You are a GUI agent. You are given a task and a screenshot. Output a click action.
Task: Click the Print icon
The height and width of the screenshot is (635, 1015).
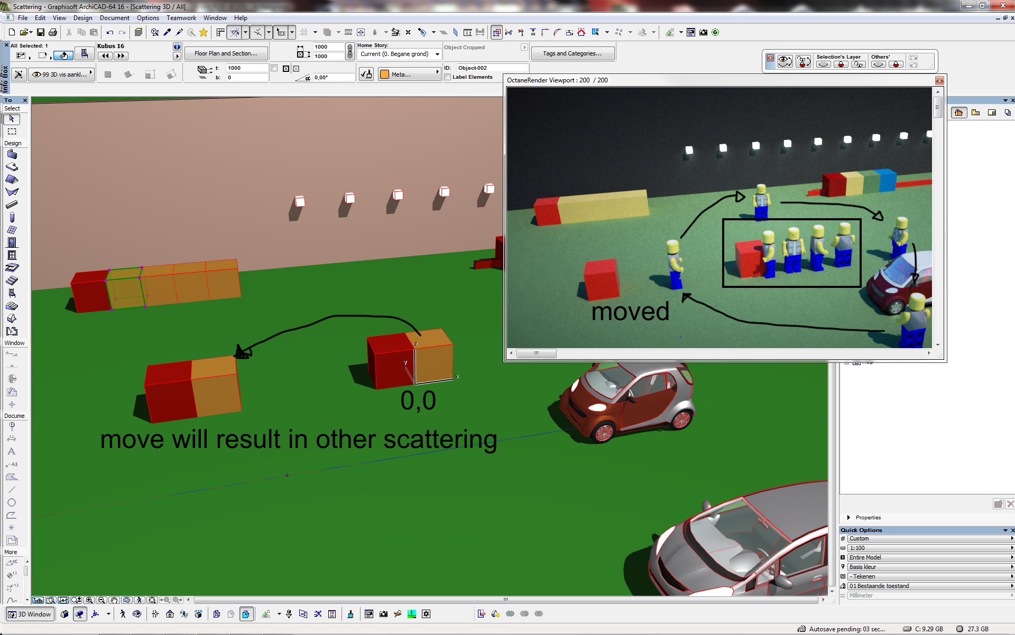pyautogui.click(x=53, y=32)
